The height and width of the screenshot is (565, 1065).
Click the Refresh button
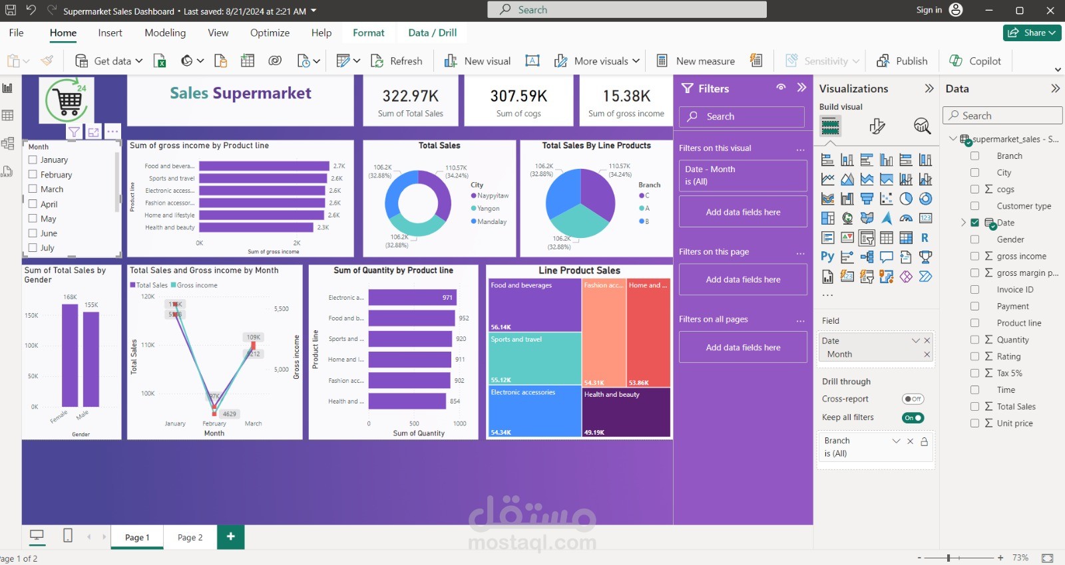pos(397,61)
